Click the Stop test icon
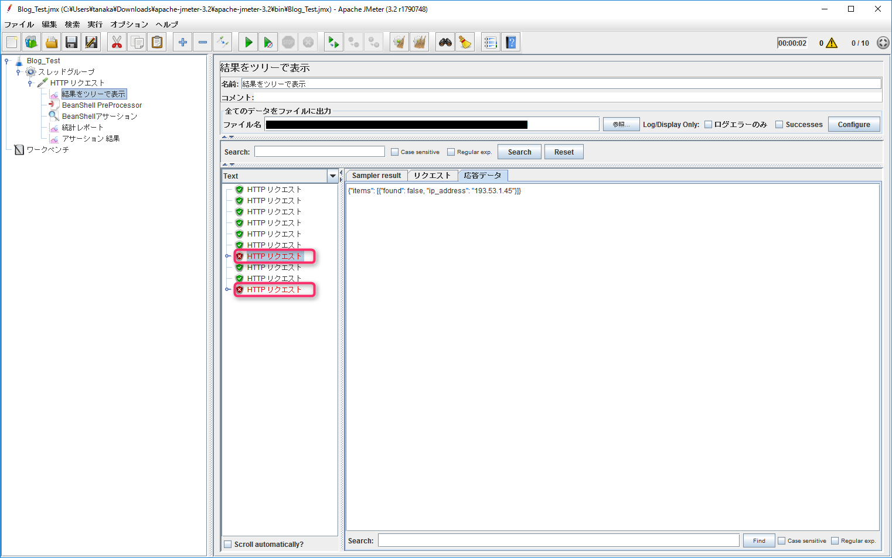This screenshot has height=558, width=892. (288, 42)
